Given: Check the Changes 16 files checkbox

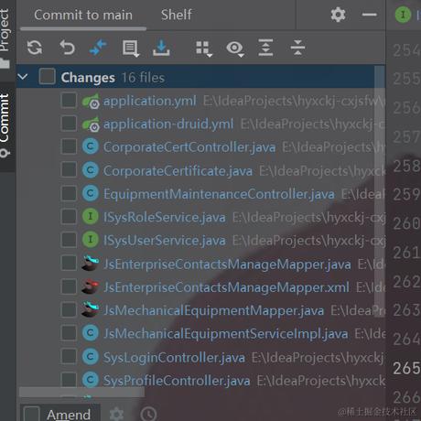Looking at the screenshot, I should (x=48, y=76).
